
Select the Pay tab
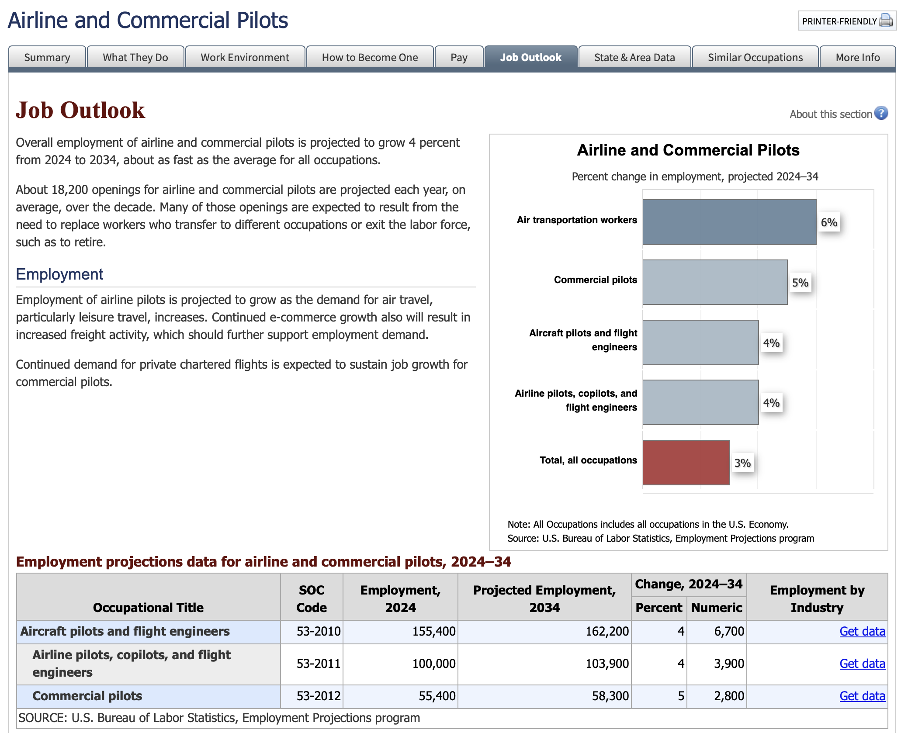click(x=459, y=57)
